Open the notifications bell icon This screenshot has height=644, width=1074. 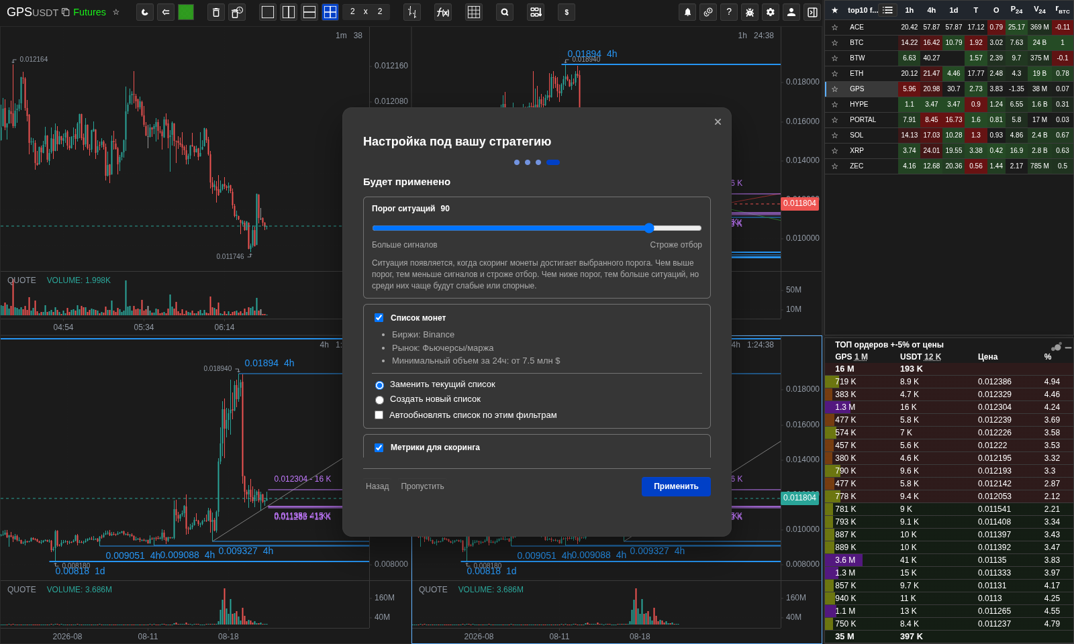pyautogui.click(x=687, y=12)
